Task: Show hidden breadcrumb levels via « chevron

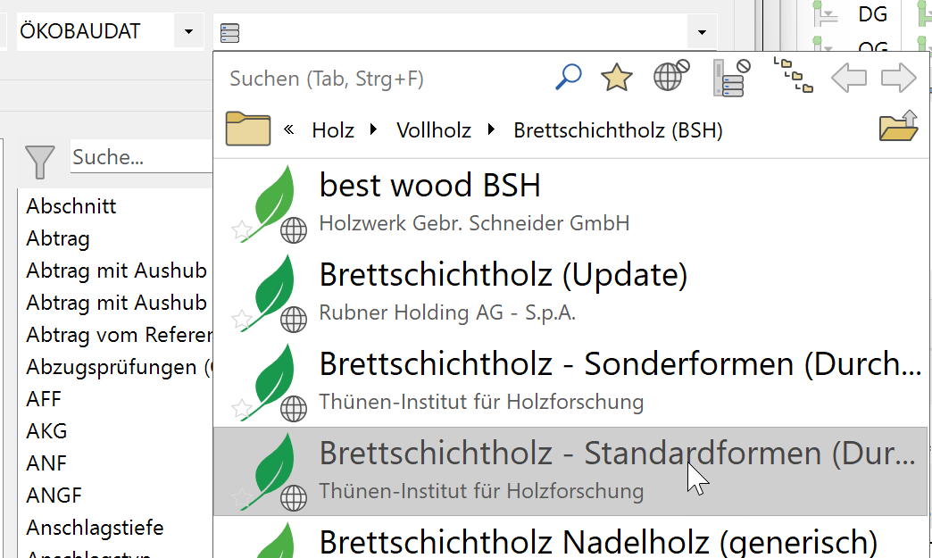Action: (x=289, y=129)
